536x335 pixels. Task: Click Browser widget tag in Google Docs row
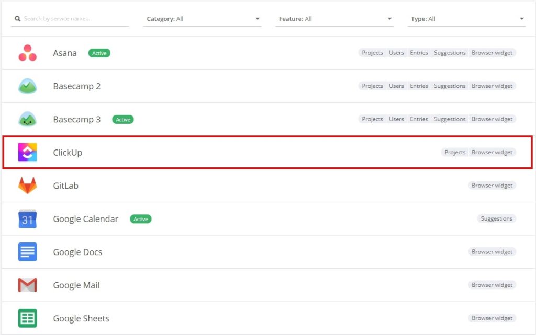(492, 252)
